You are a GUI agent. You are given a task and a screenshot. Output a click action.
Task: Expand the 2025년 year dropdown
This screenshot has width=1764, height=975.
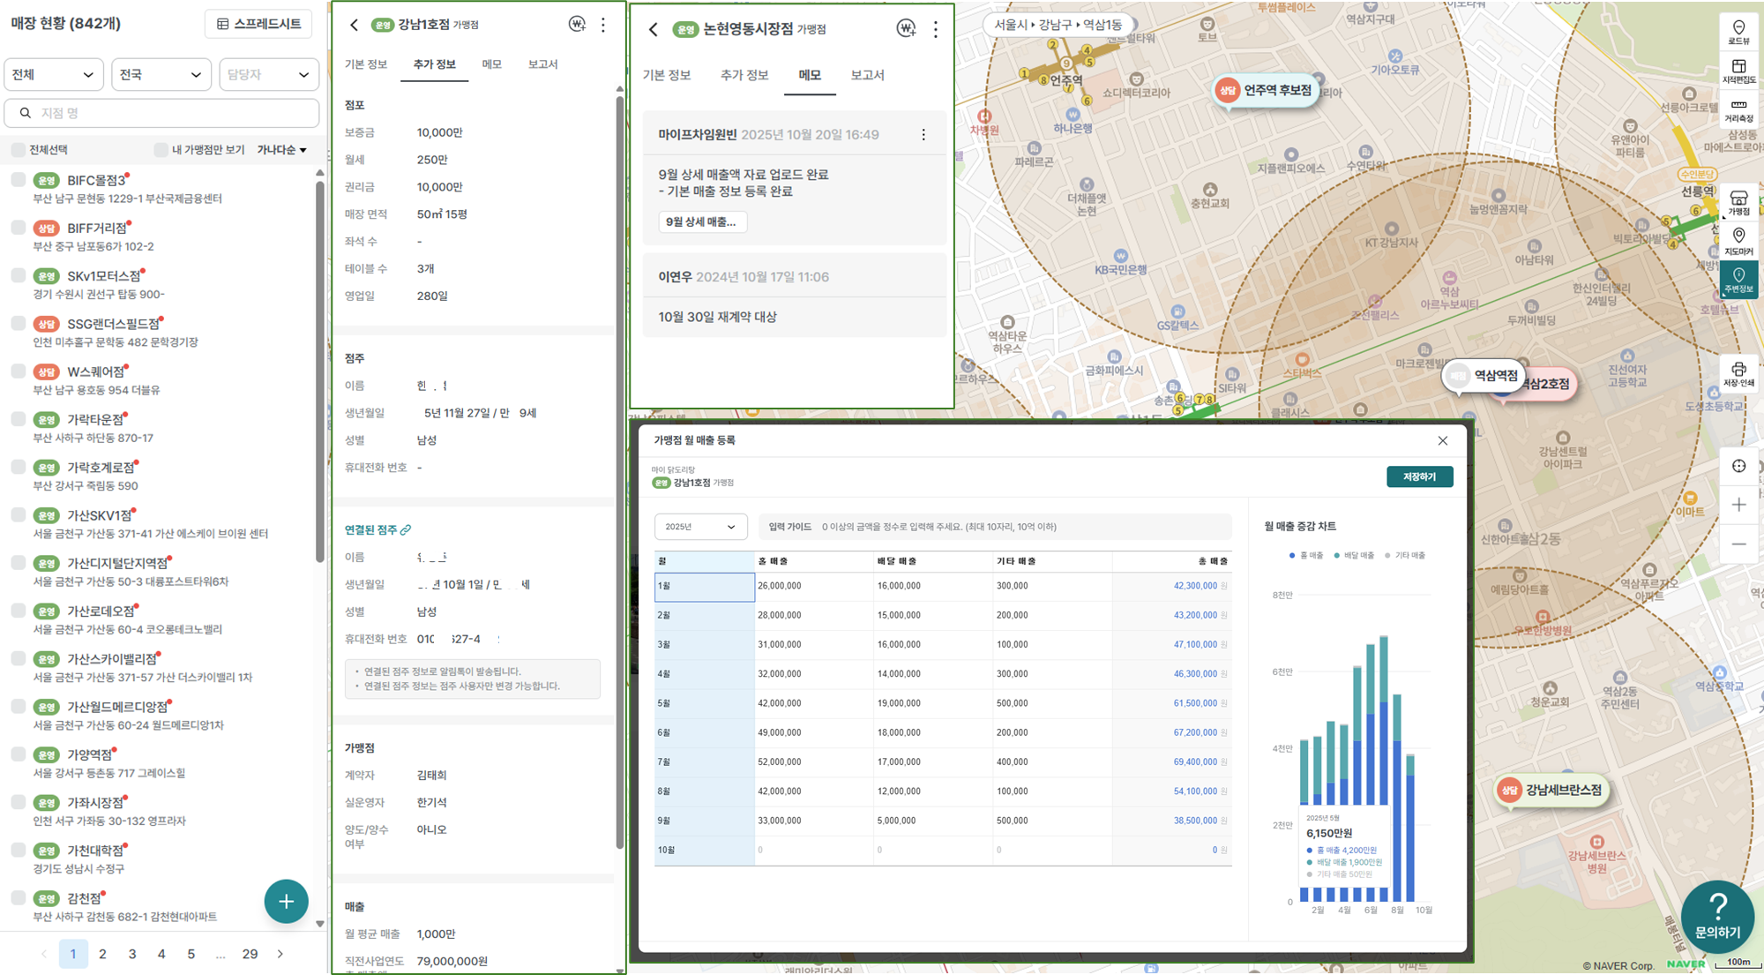(x=700, y=527)
